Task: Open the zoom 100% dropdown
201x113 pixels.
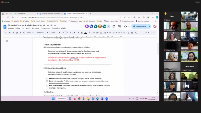Action: (30, 33)
